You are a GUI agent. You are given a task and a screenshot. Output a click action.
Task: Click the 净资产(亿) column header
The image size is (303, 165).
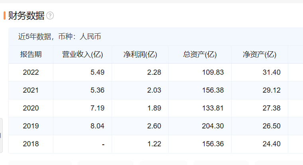(x=260, y=54)
